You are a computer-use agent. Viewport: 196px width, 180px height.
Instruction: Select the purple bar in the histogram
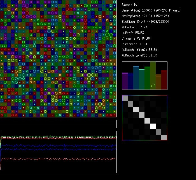[125, 81]
